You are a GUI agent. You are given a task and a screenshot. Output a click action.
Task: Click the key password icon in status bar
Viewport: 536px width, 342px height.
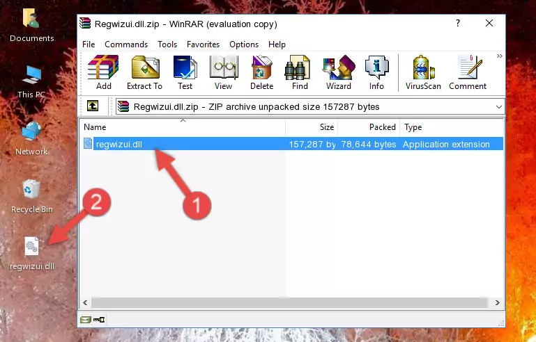99,320
